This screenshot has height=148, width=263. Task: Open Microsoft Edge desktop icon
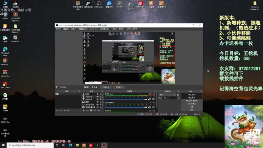coord(5,51)
